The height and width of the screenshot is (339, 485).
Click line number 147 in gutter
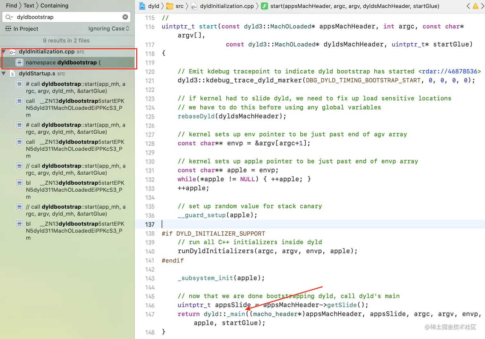click(150, 315)
